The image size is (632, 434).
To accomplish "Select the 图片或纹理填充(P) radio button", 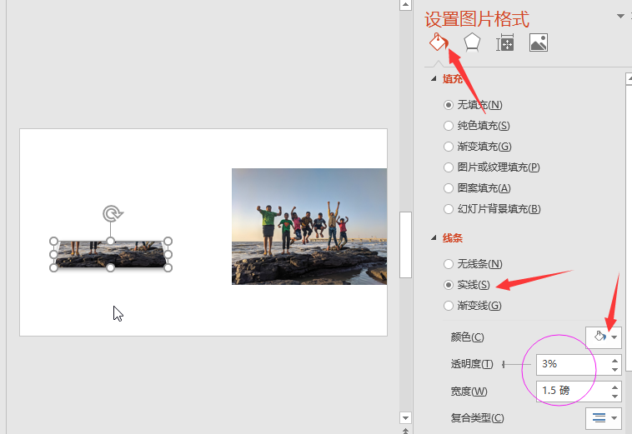I will click(x=449, y=167).
